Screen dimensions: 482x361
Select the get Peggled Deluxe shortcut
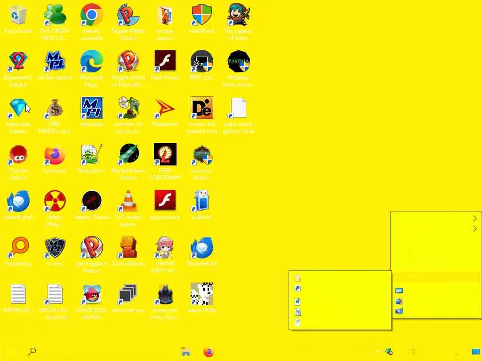[92, 247]
